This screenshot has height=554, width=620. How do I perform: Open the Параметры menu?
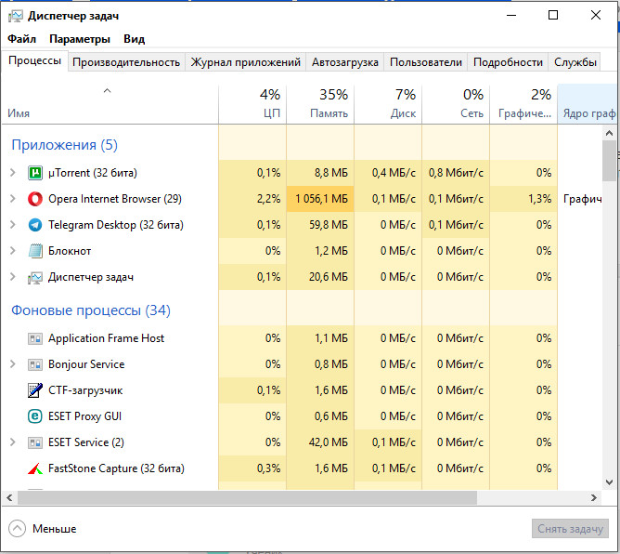(x=80, y=39)
